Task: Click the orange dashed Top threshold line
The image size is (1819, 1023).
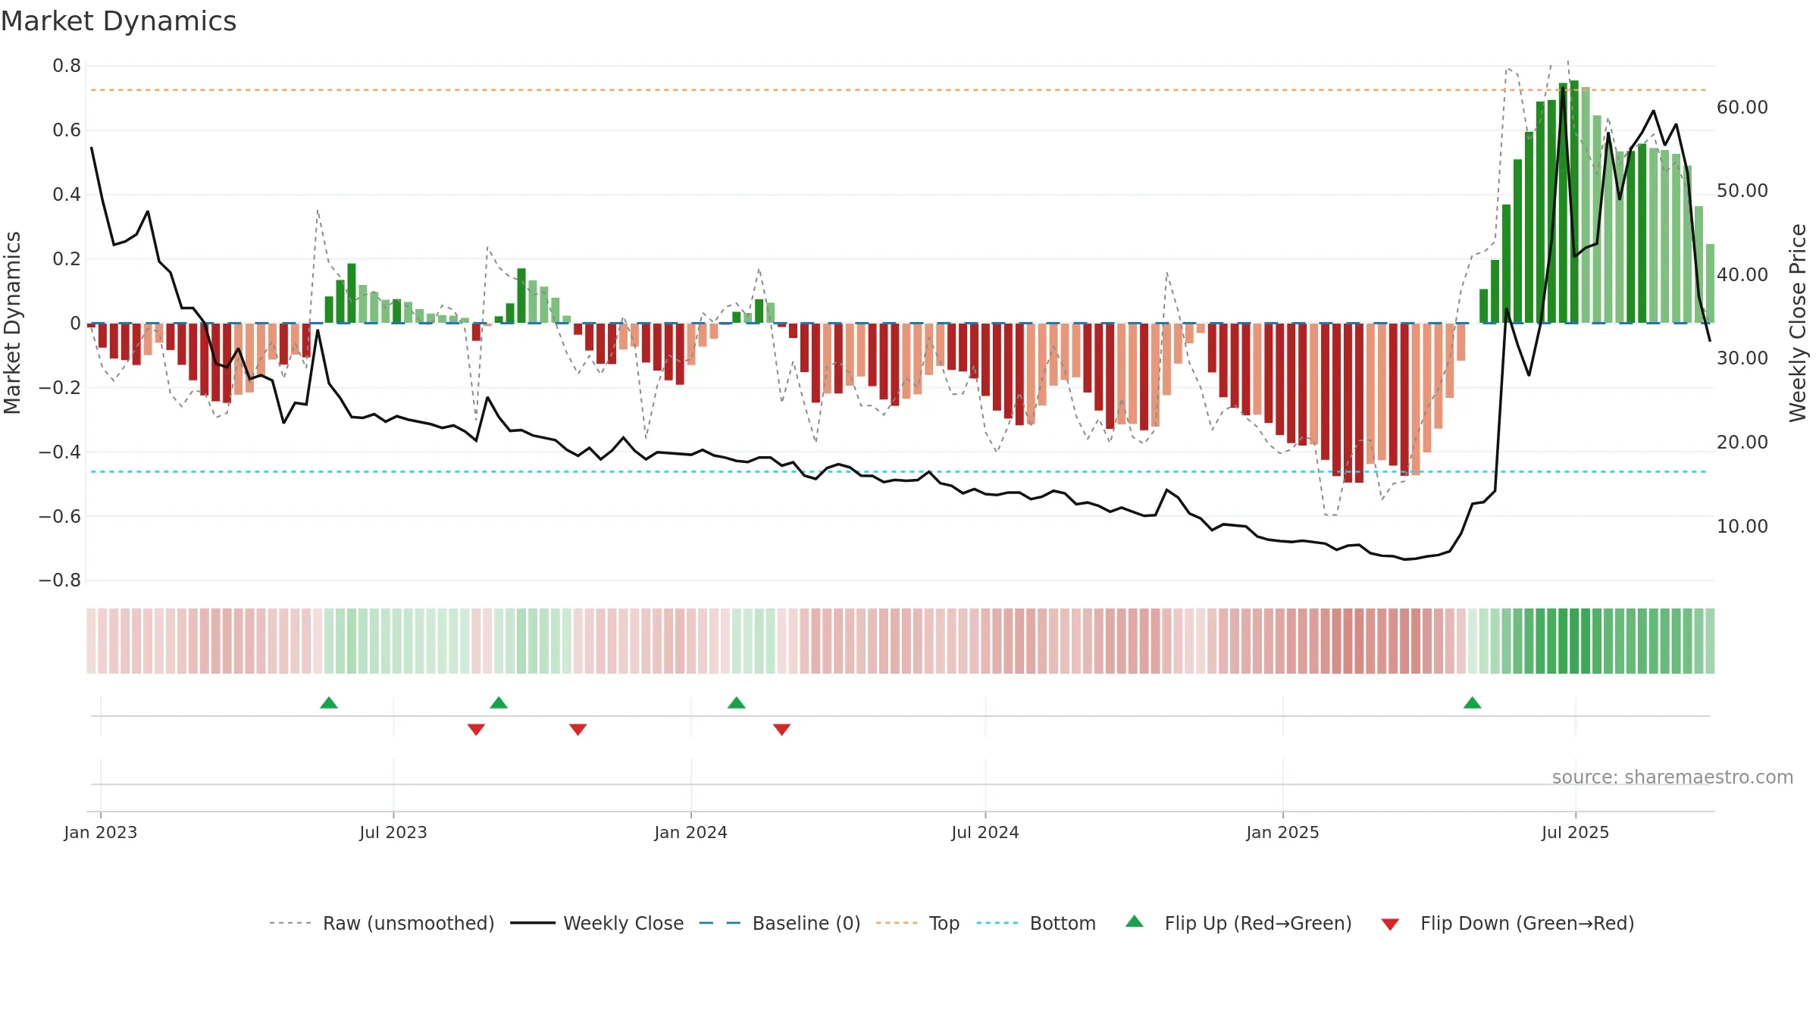Action: pyautogui.click(x=899, y=90)
